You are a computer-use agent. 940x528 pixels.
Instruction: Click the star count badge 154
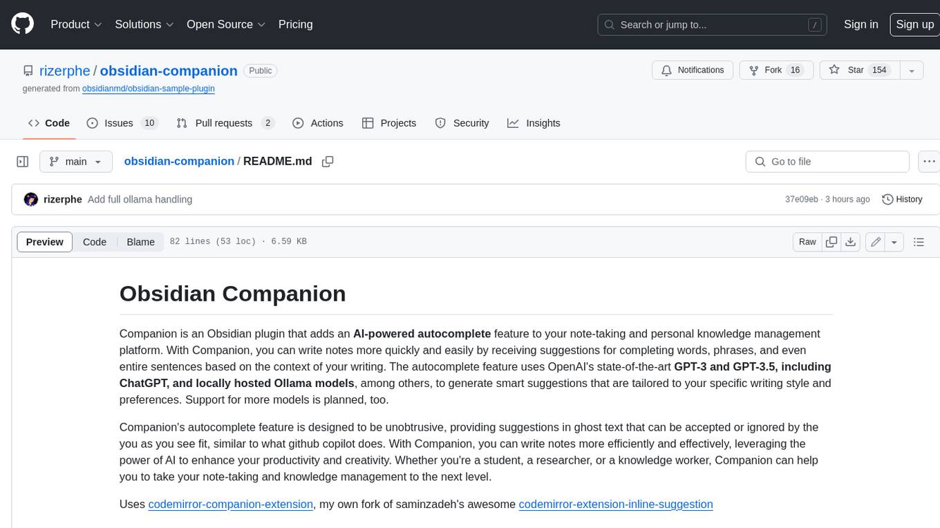click(x=879, y=70)
